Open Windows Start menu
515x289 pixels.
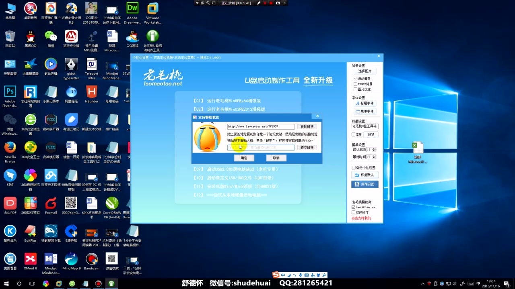tap(6, 283)
